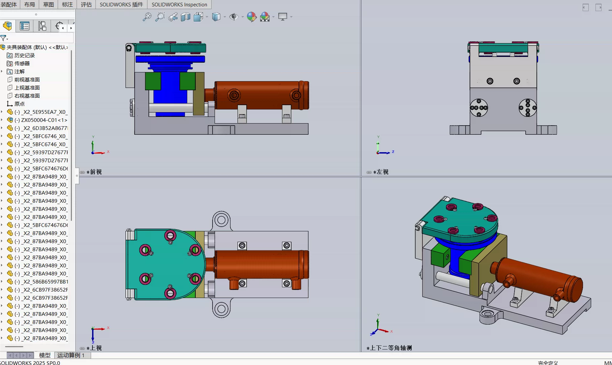This screenshot has width=612, height=365.
Task: Click the View Orientation cube icon
Action: (x=198, y=16)
